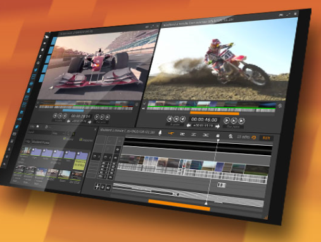The height and width of the screenshot is (242, 321).
Task: Click play button in left source viewer
Action: click(x=97, y=117)
